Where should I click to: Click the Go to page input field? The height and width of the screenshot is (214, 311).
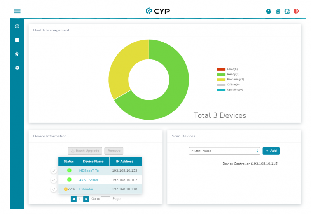105,199
